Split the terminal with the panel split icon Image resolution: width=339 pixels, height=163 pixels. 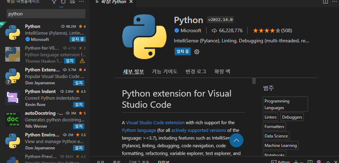(x=310, y=162)
